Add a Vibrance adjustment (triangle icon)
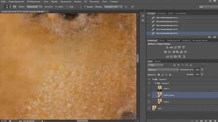The image size is (218, 122). tap(184, 47)
